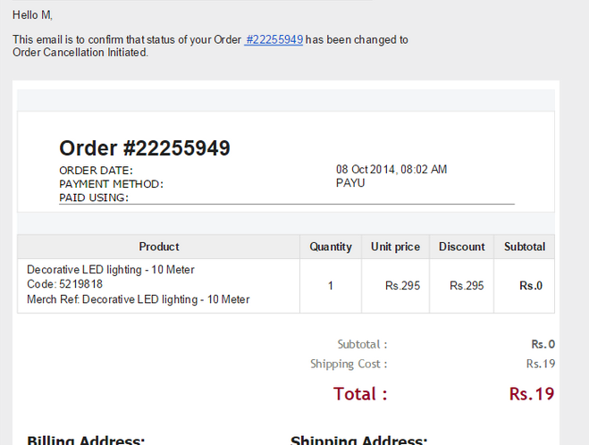Screen dimensions: 589x445
Task: Click the Subtotal column header
Action: (525, 247)
